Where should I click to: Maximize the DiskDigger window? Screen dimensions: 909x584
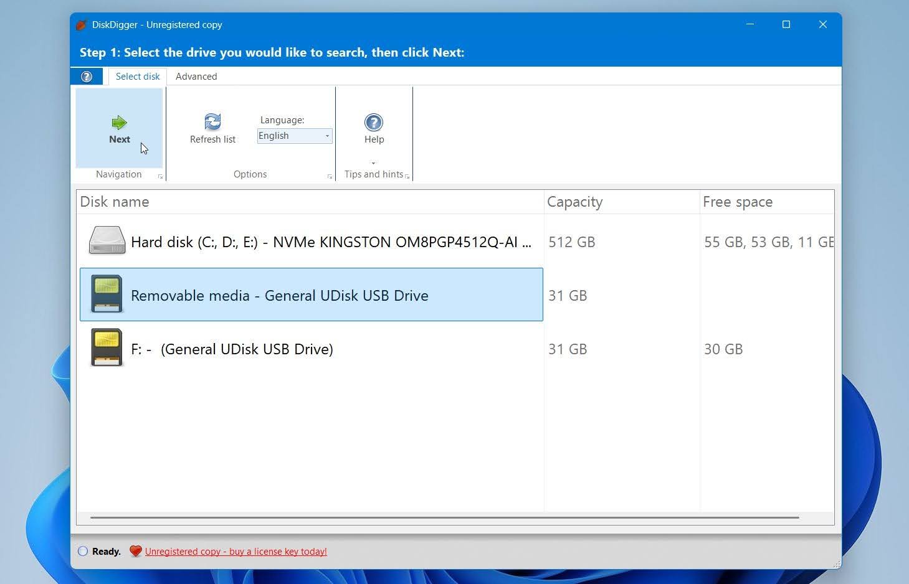click(x=786, y=25)
